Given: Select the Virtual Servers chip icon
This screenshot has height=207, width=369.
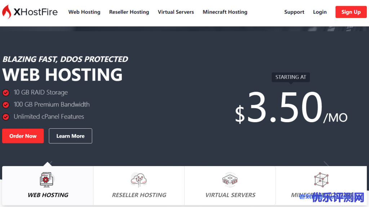Looking at the screenshot, I should pyautogui.click(x=230, y=180).
